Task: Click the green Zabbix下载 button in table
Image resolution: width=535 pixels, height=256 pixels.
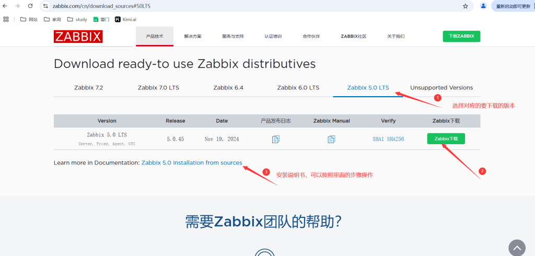Action: pos(446,139)
